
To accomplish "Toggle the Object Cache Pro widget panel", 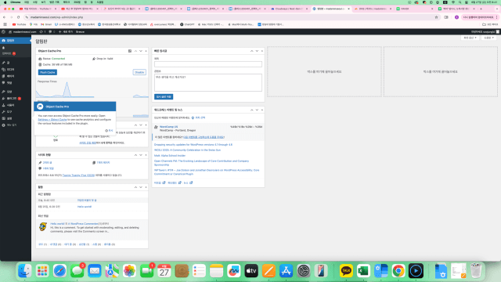I will pyautogui.click(x=146, y=51).
